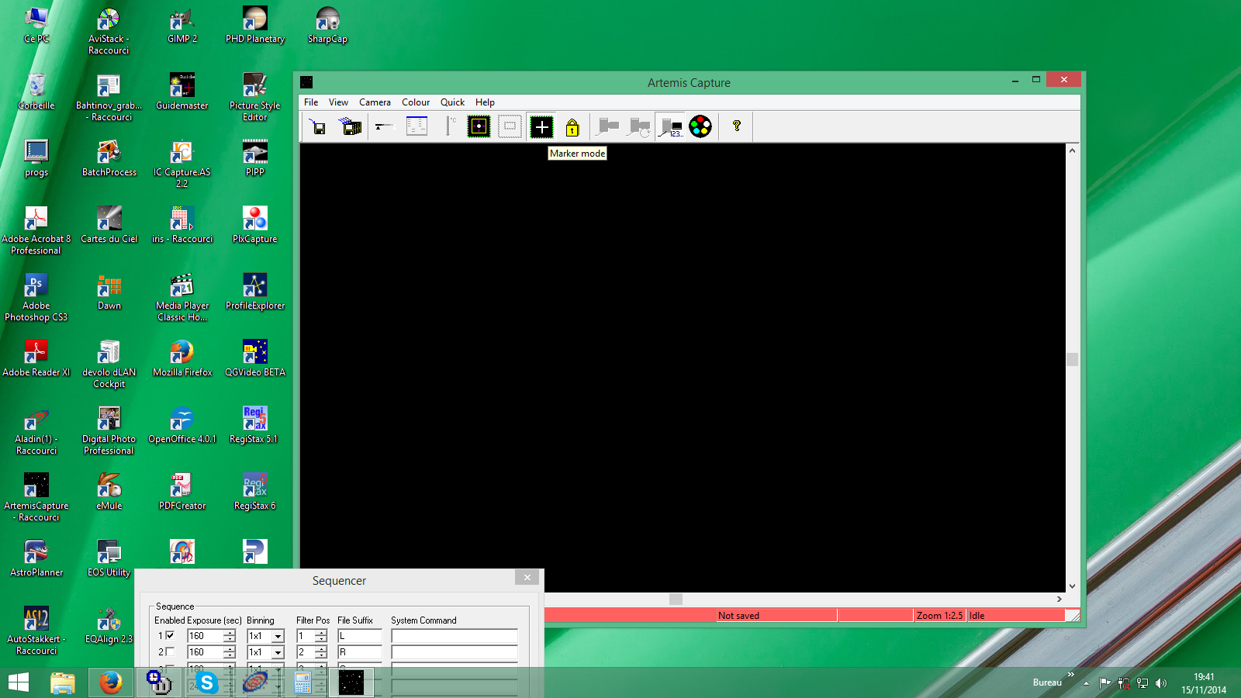Select the GIMP 2 desktop icon

pyautogui.click(x=182, y=25)
